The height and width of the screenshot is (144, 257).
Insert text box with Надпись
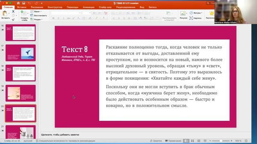pyautogui.click(x=196, y=18)
